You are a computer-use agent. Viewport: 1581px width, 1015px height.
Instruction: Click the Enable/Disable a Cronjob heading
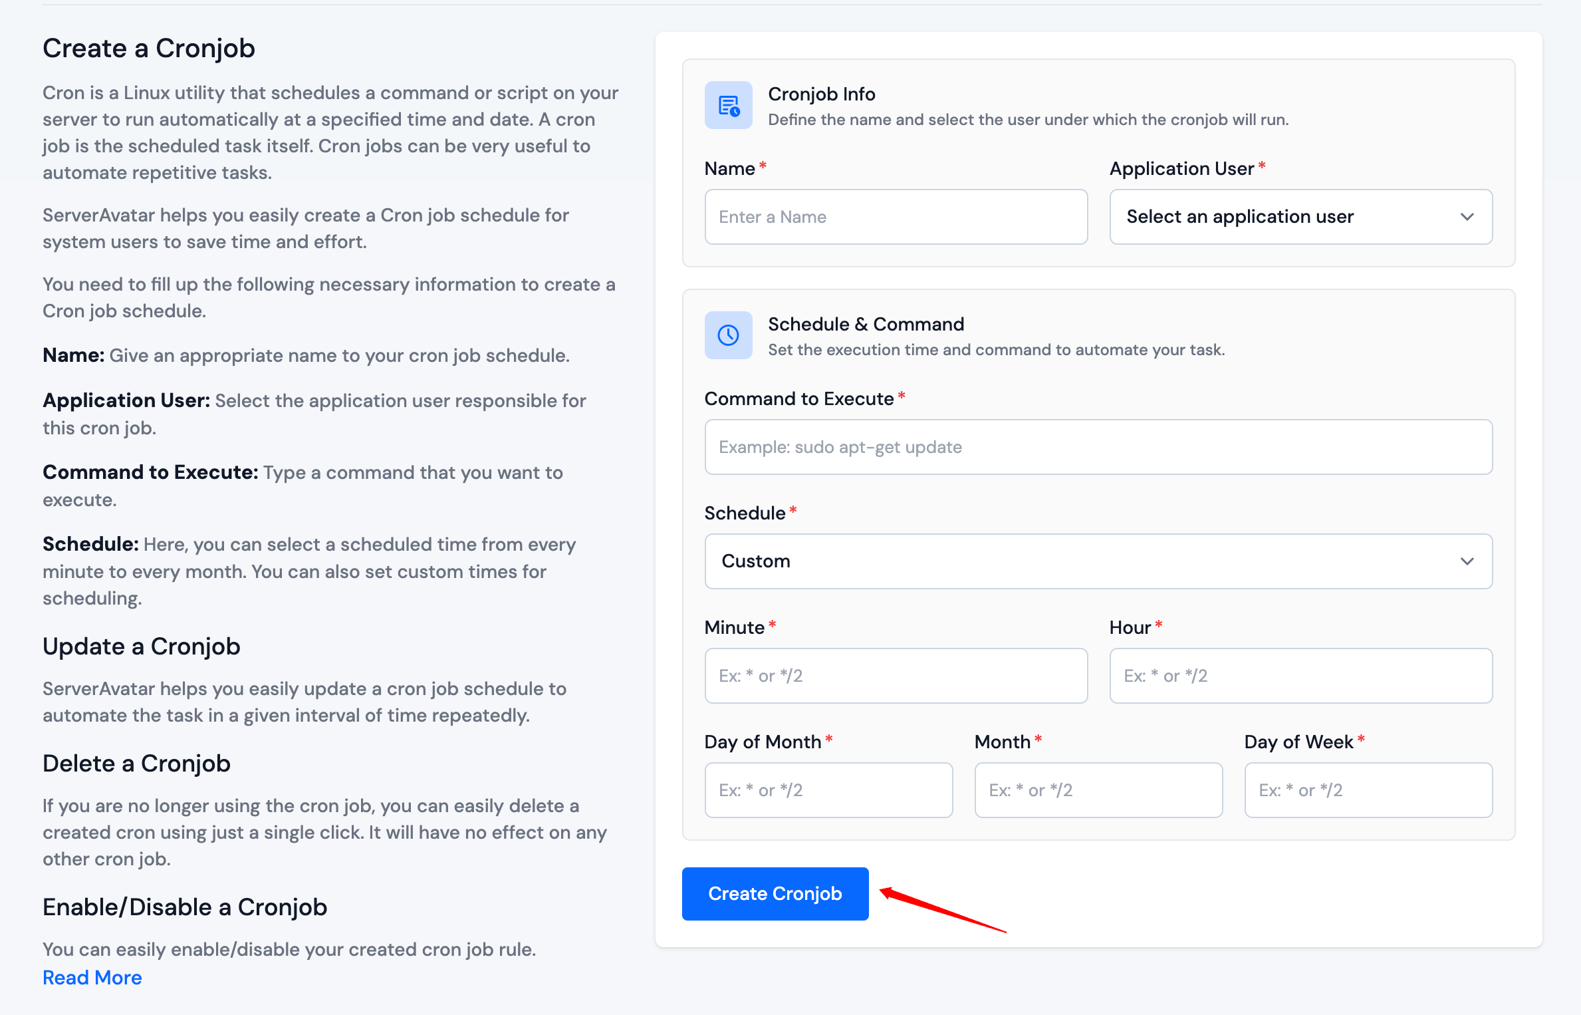[x=185, y=907]
